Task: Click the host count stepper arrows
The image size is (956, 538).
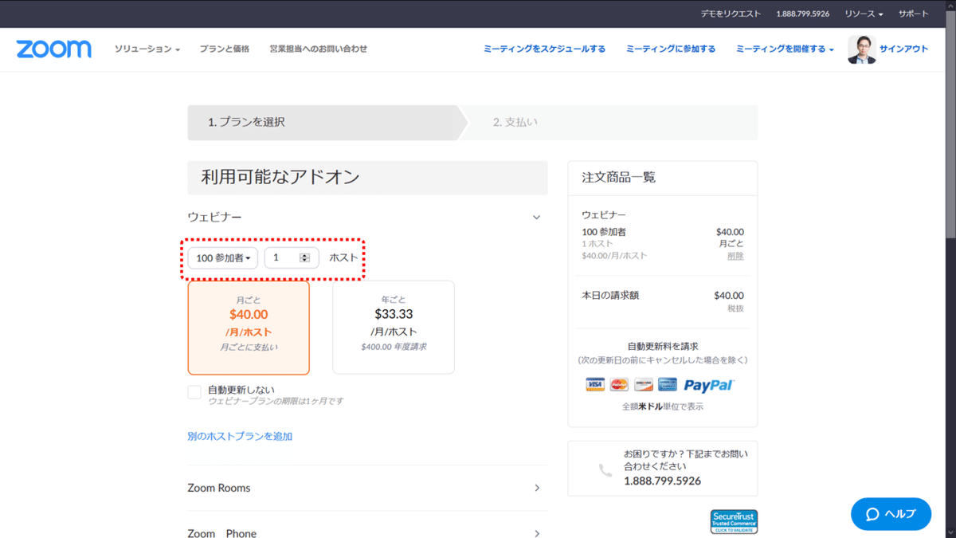Action: [304, 258]
